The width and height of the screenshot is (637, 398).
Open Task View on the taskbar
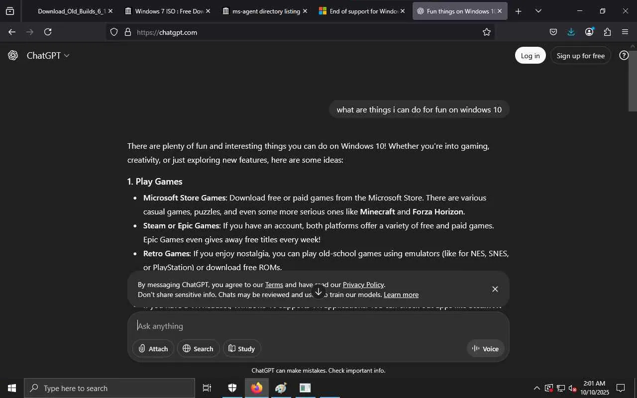tap(207, 388)
